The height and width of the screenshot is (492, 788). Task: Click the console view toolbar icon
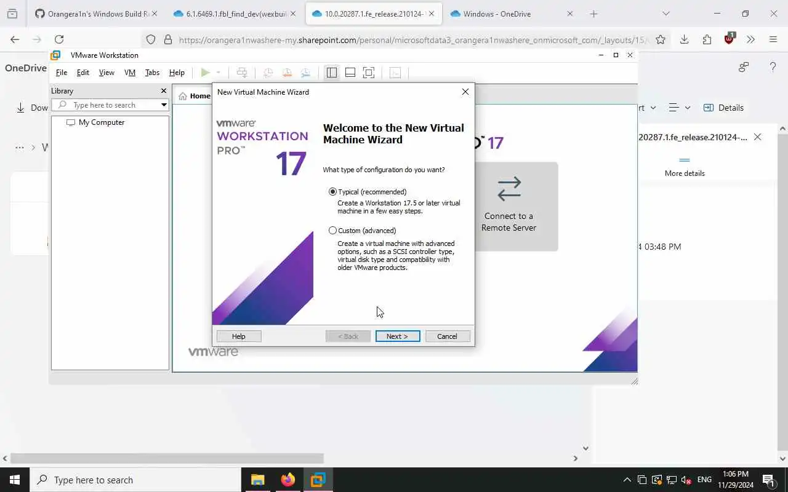pos(395,73)
